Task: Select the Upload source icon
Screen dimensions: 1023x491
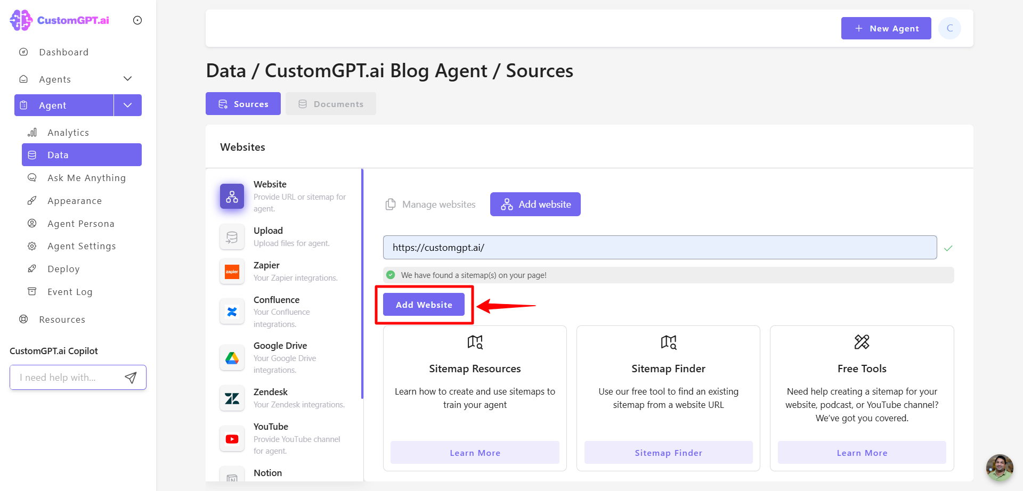Action: pos(232,237)
